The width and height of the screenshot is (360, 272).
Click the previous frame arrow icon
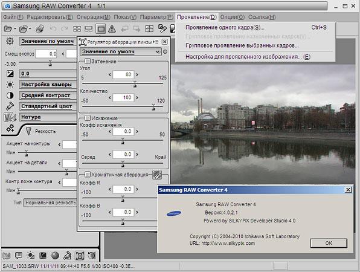tap(124, 29)
